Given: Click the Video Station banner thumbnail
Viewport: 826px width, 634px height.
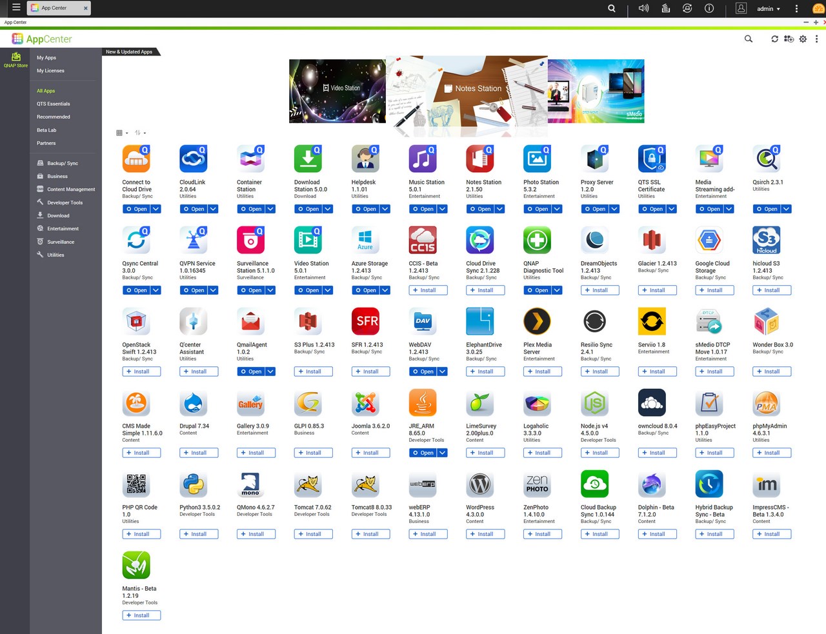Looking at the screenshot, I should tap(337, 91).
